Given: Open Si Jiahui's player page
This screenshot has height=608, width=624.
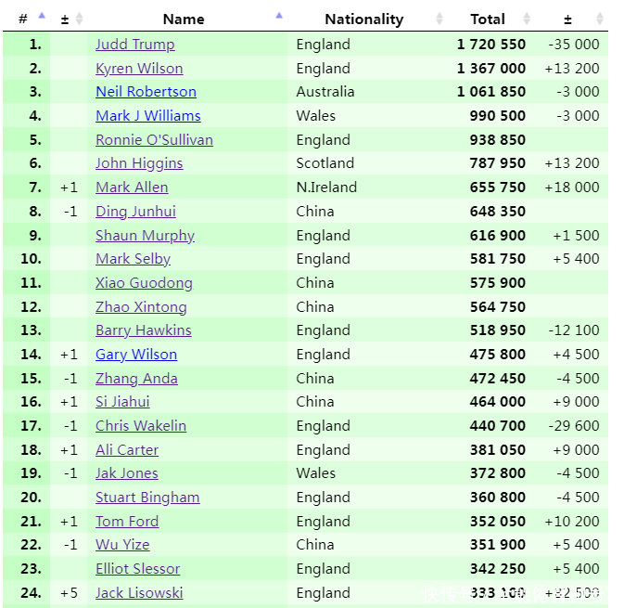Looking at the screenshot, I should (x=122, y=402).
